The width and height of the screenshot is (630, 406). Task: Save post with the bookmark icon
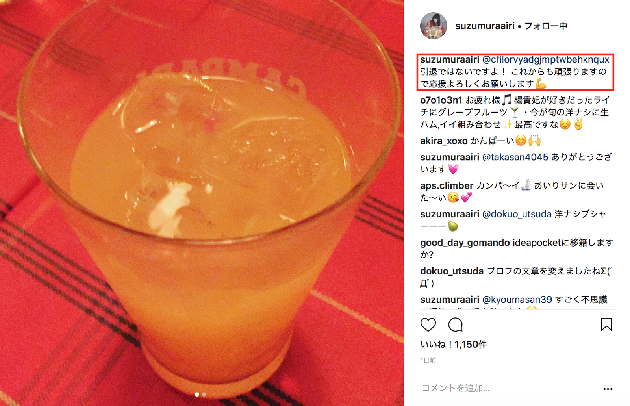tap(606, 324)
